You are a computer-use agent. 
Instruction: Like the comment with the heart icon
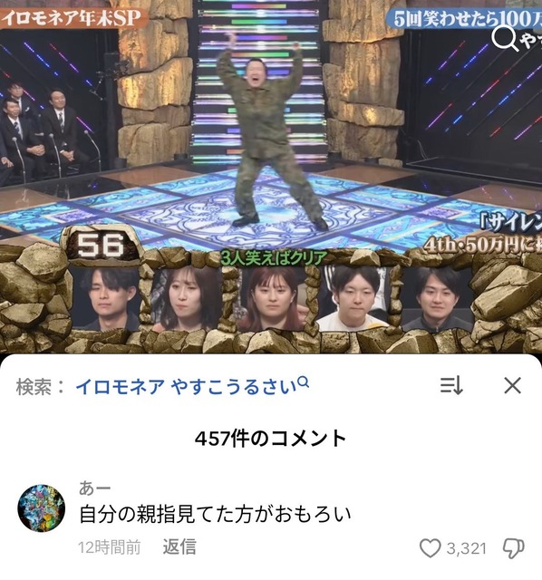tap(431, 547)
